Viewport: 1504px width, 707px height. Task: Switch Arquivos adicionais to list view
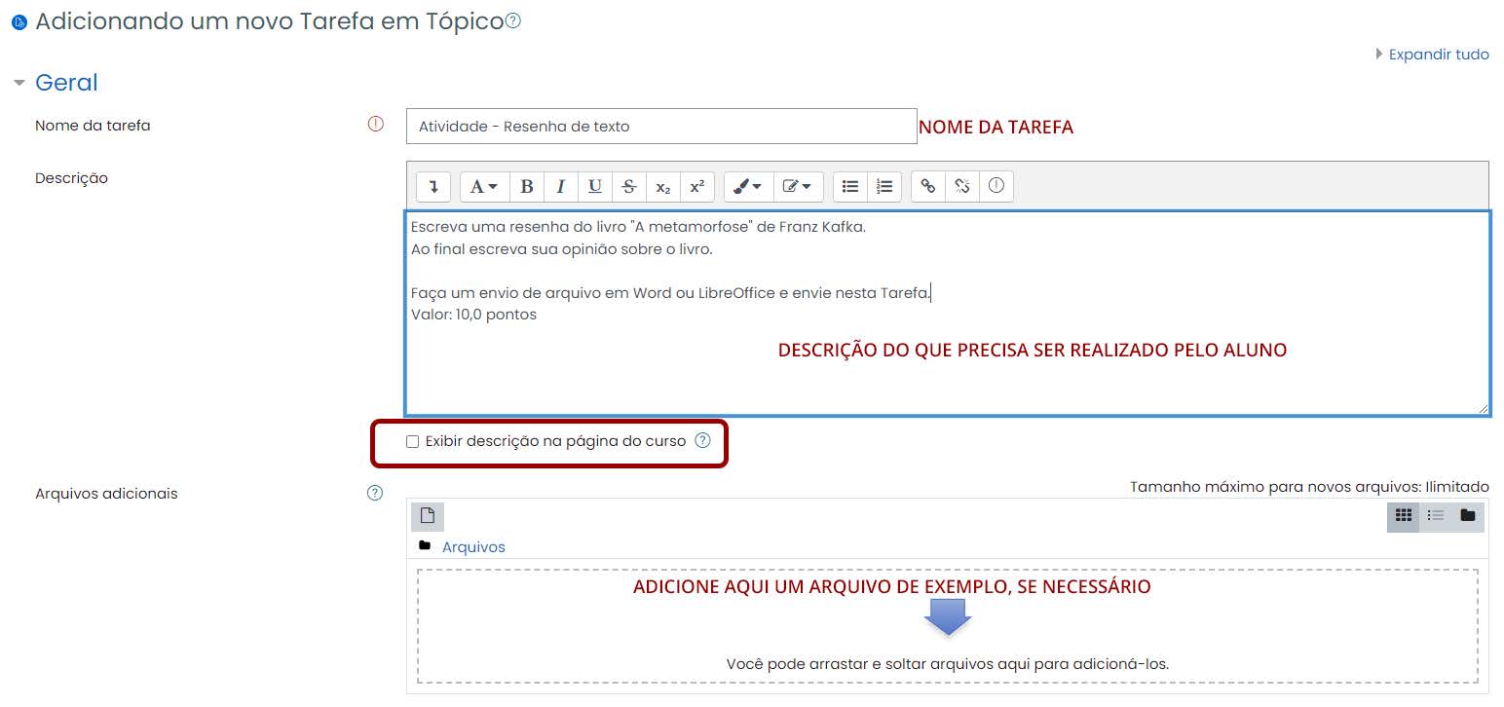point(1435,516)
